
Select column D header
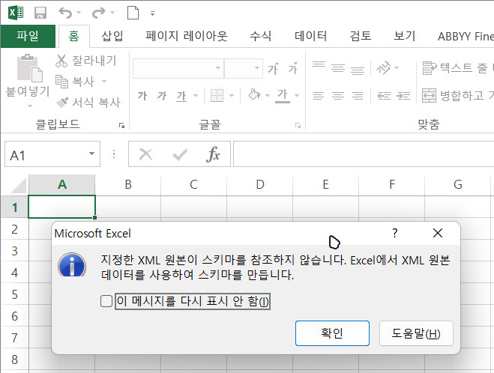pyautogui.click(x=260, y=184)
